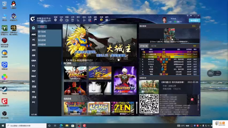Open the 主页 homepage icon
The height and width of the screenshot is (128, 228).
click(73, 20)
